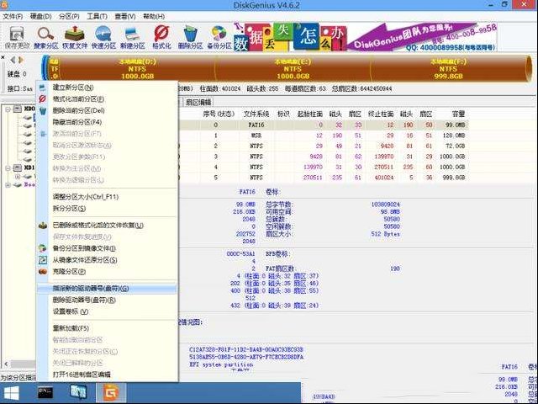This screenshot has height=404, width=538.
Task: Click the 文件系统 column header
Action: point(256,114)
